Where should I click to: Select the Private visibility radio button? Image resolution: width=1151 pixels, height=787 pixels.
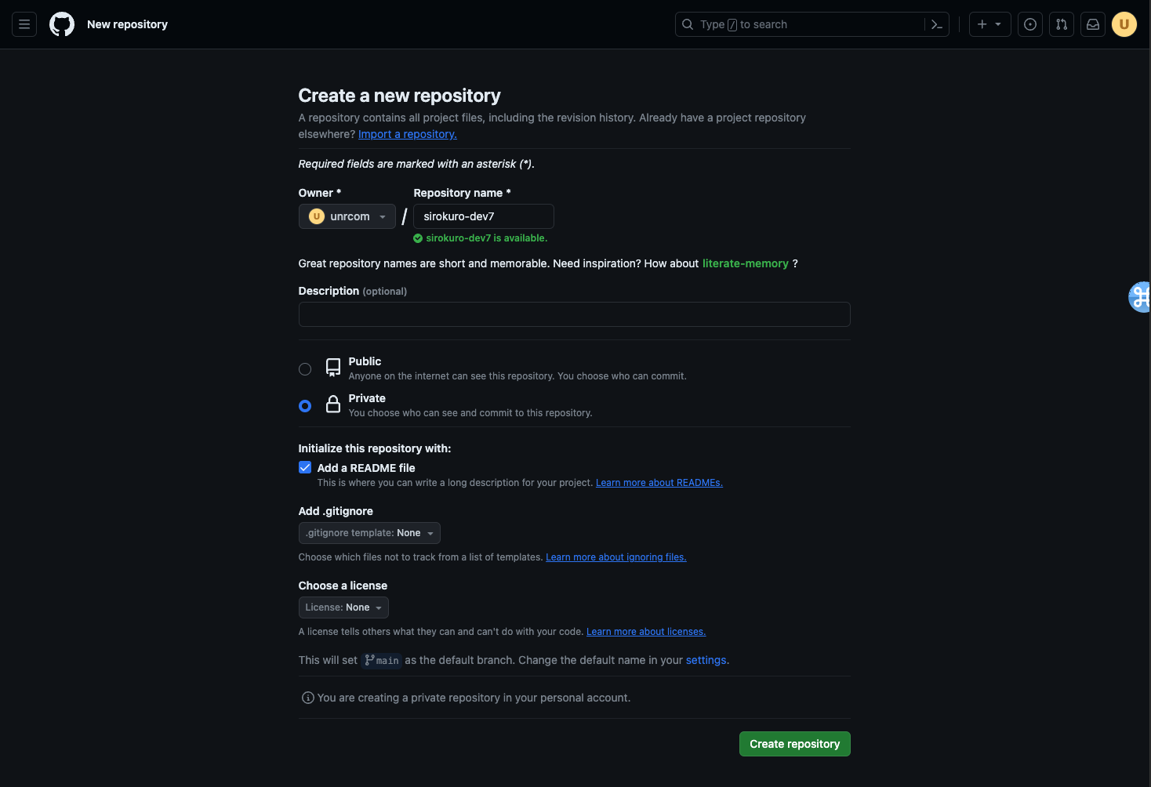click(x=305, y=406)
